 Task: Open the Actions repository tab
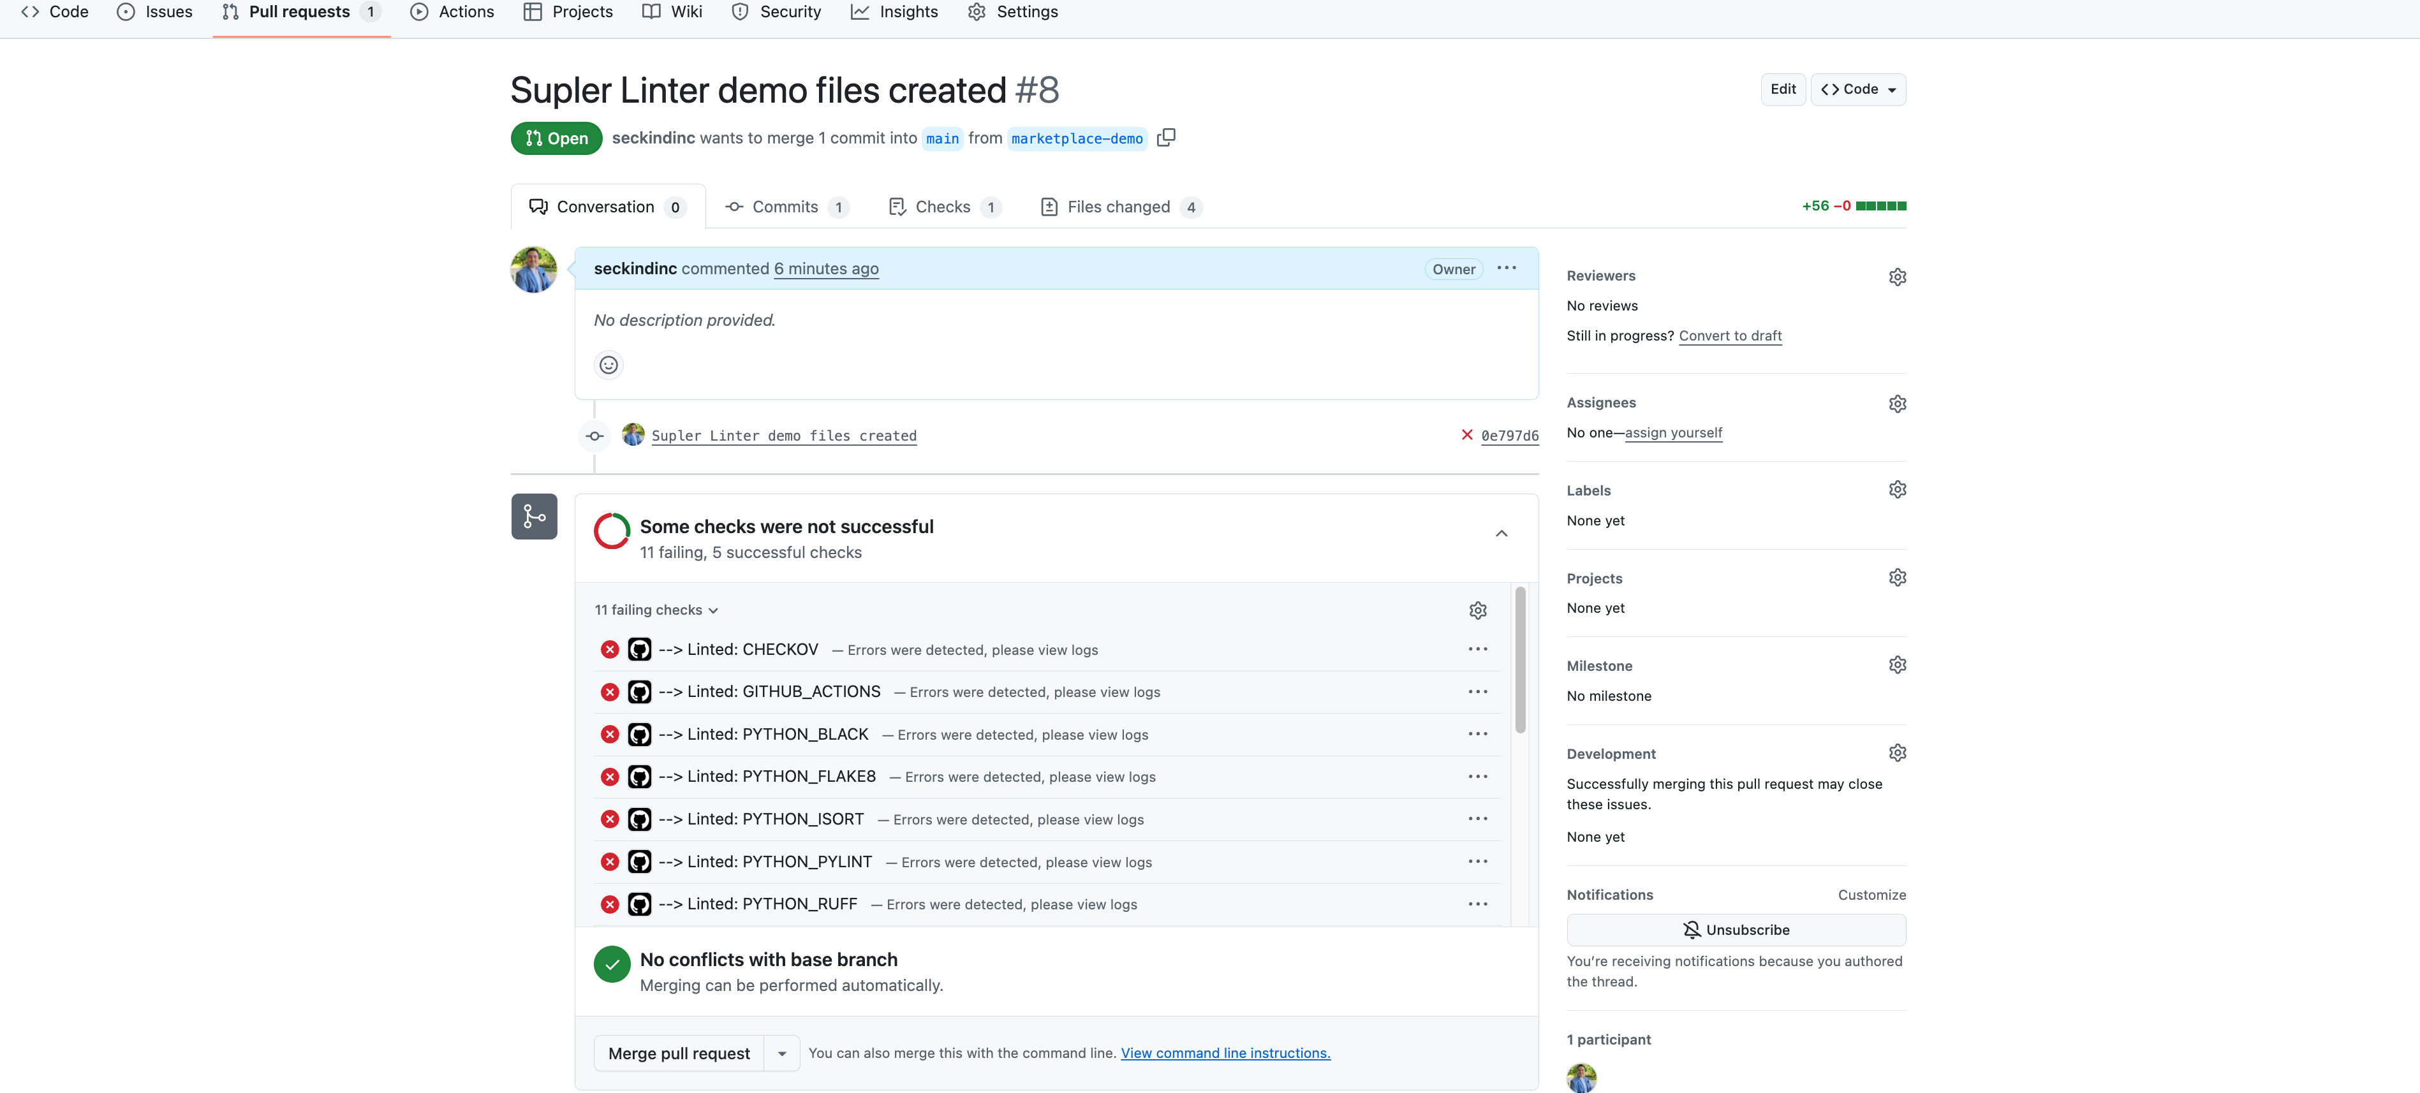click(x=453, y=12)
